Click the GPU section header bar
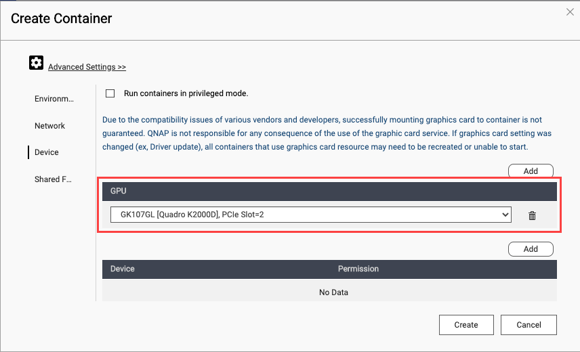Screen dimensions: 580x352 pos(329,192)
